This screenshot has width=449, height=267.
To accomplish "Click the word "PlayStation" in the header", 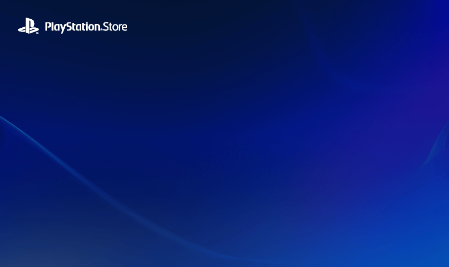I will coord(72,27).
